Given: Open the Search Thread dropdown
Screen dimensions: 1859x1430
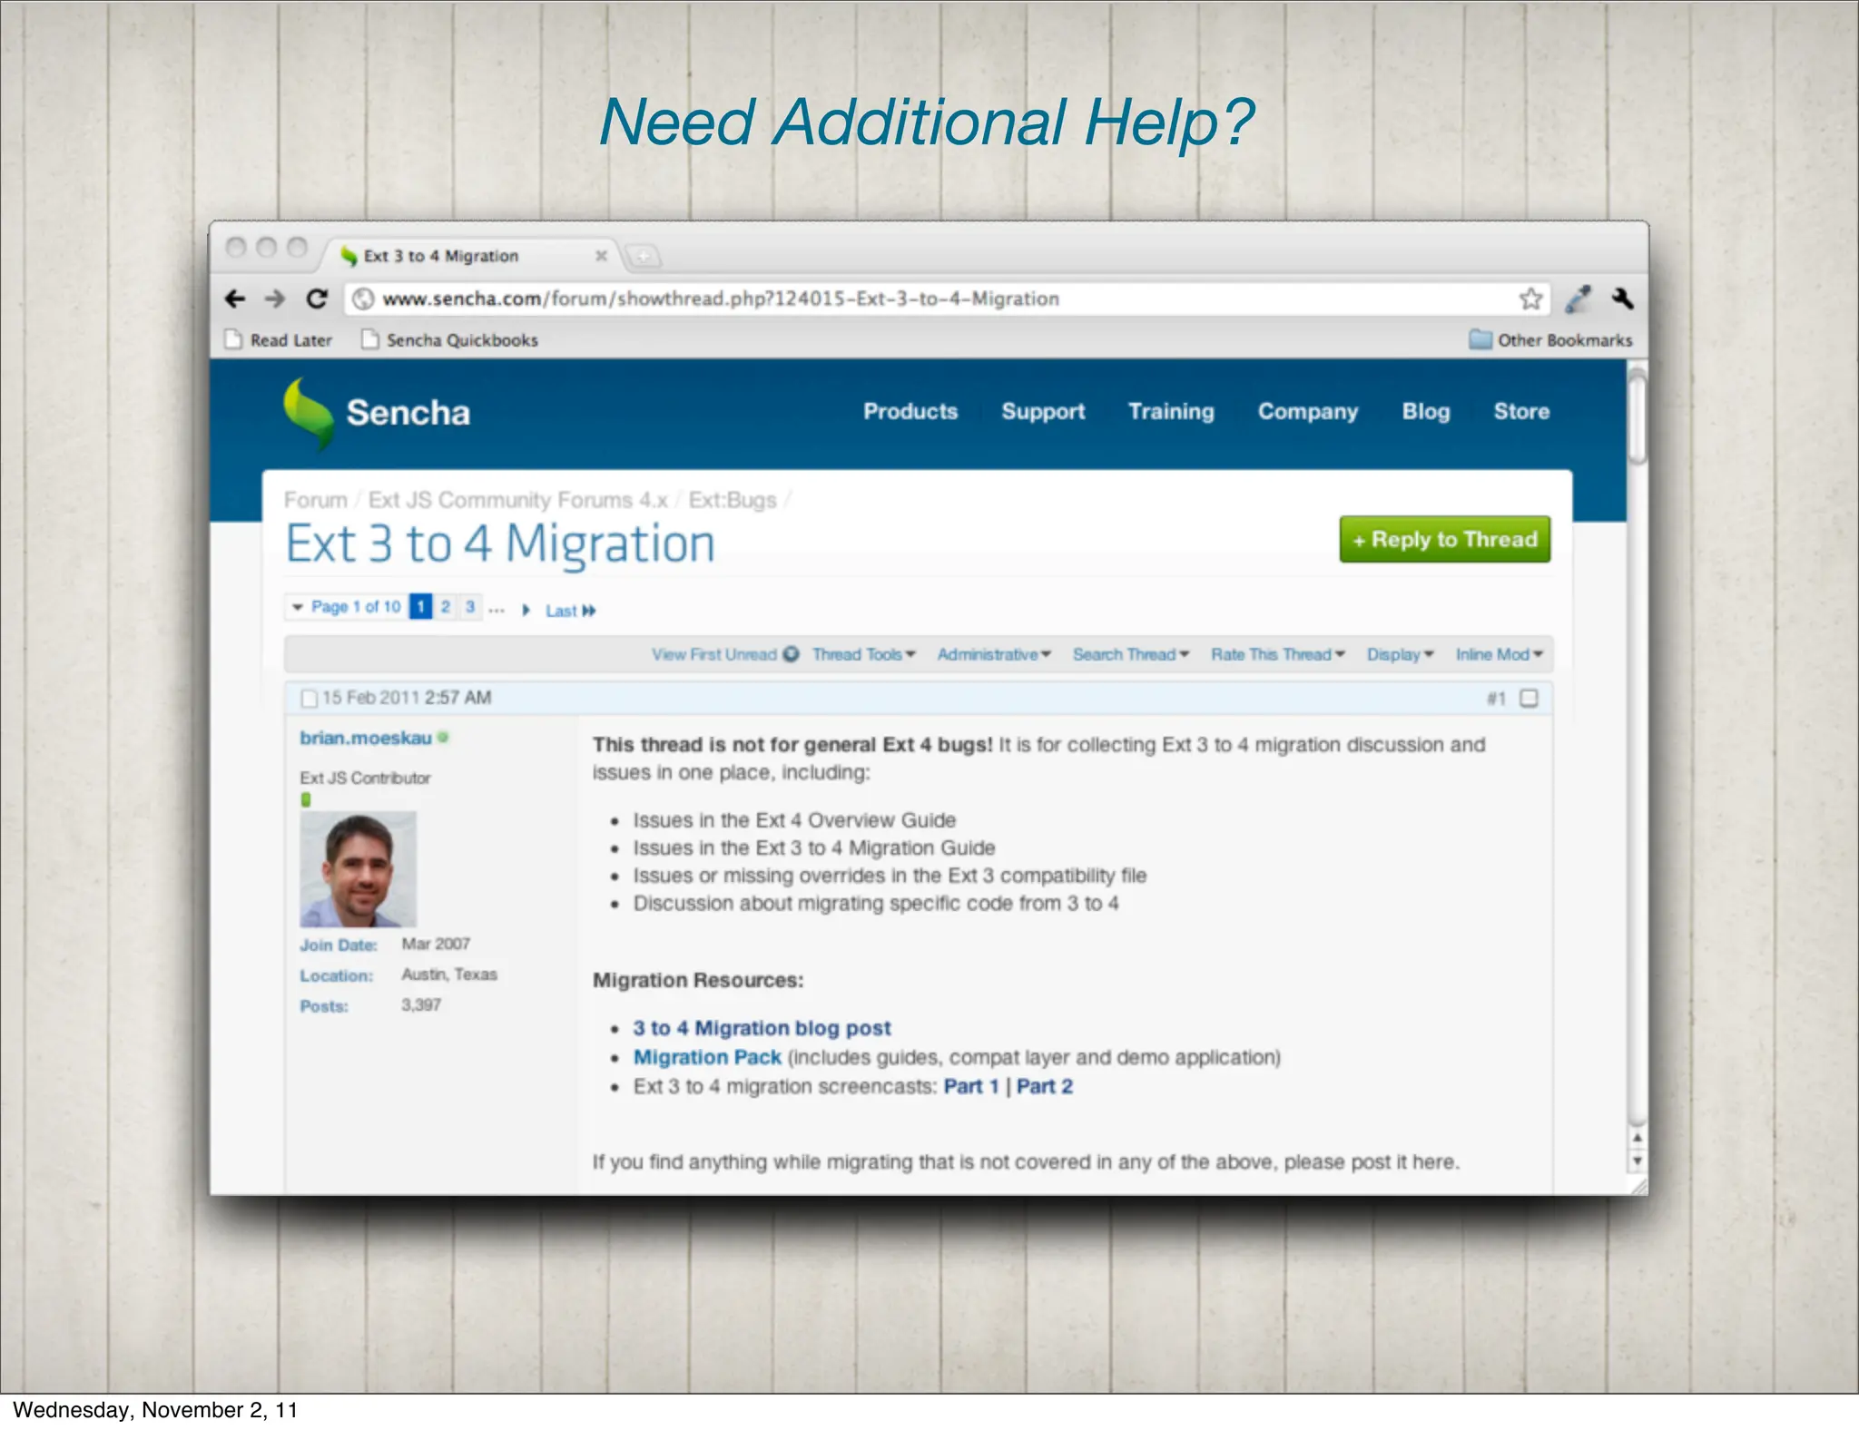Looking at the screenshot, I should [x=1130, y=654].
